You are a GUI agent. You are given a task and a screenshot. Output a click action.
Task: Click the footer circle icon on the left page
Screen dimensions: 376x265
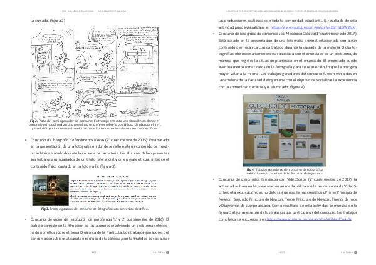point(167,252)
